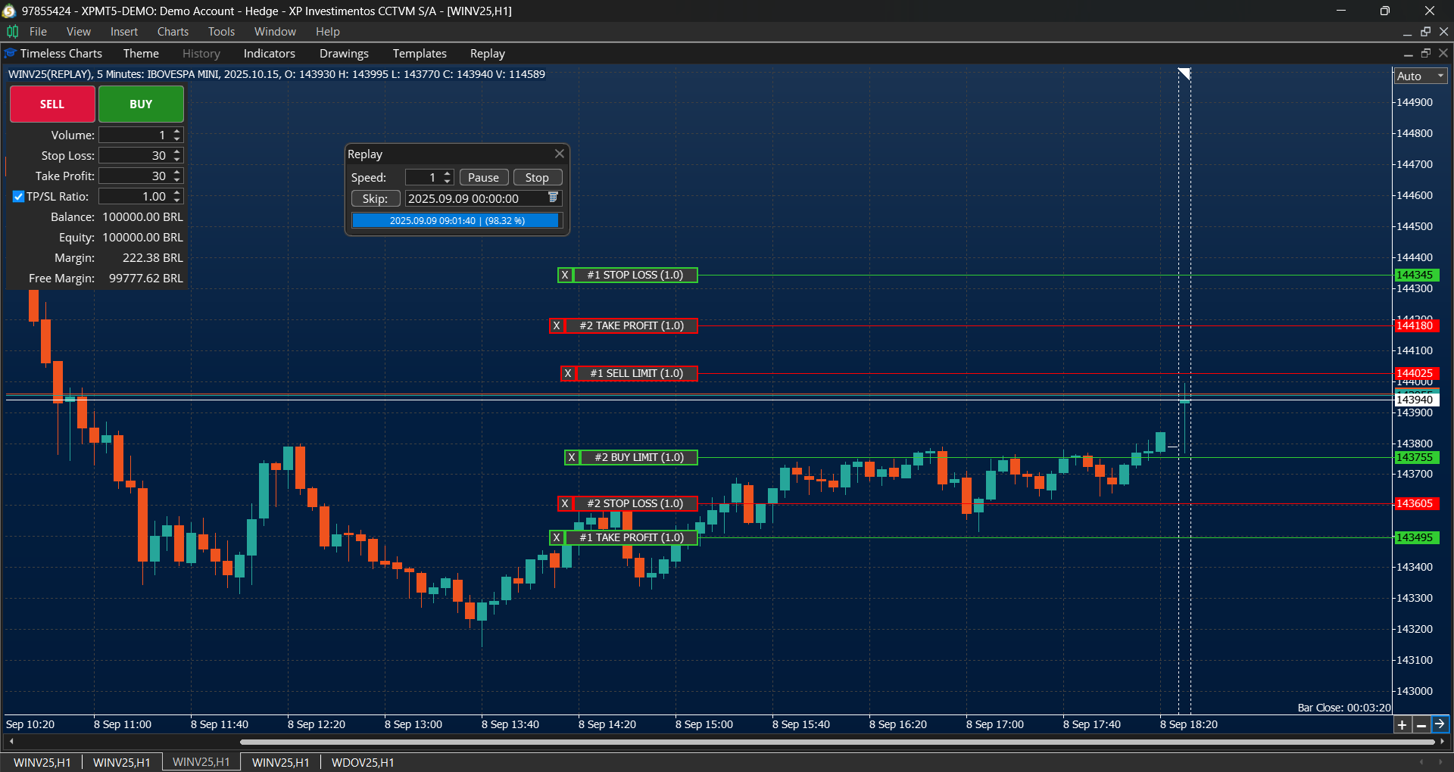Switch to the WDOV25,H1 tab
This screenshot has width=1454, height=772.
(x=362, y=762)
